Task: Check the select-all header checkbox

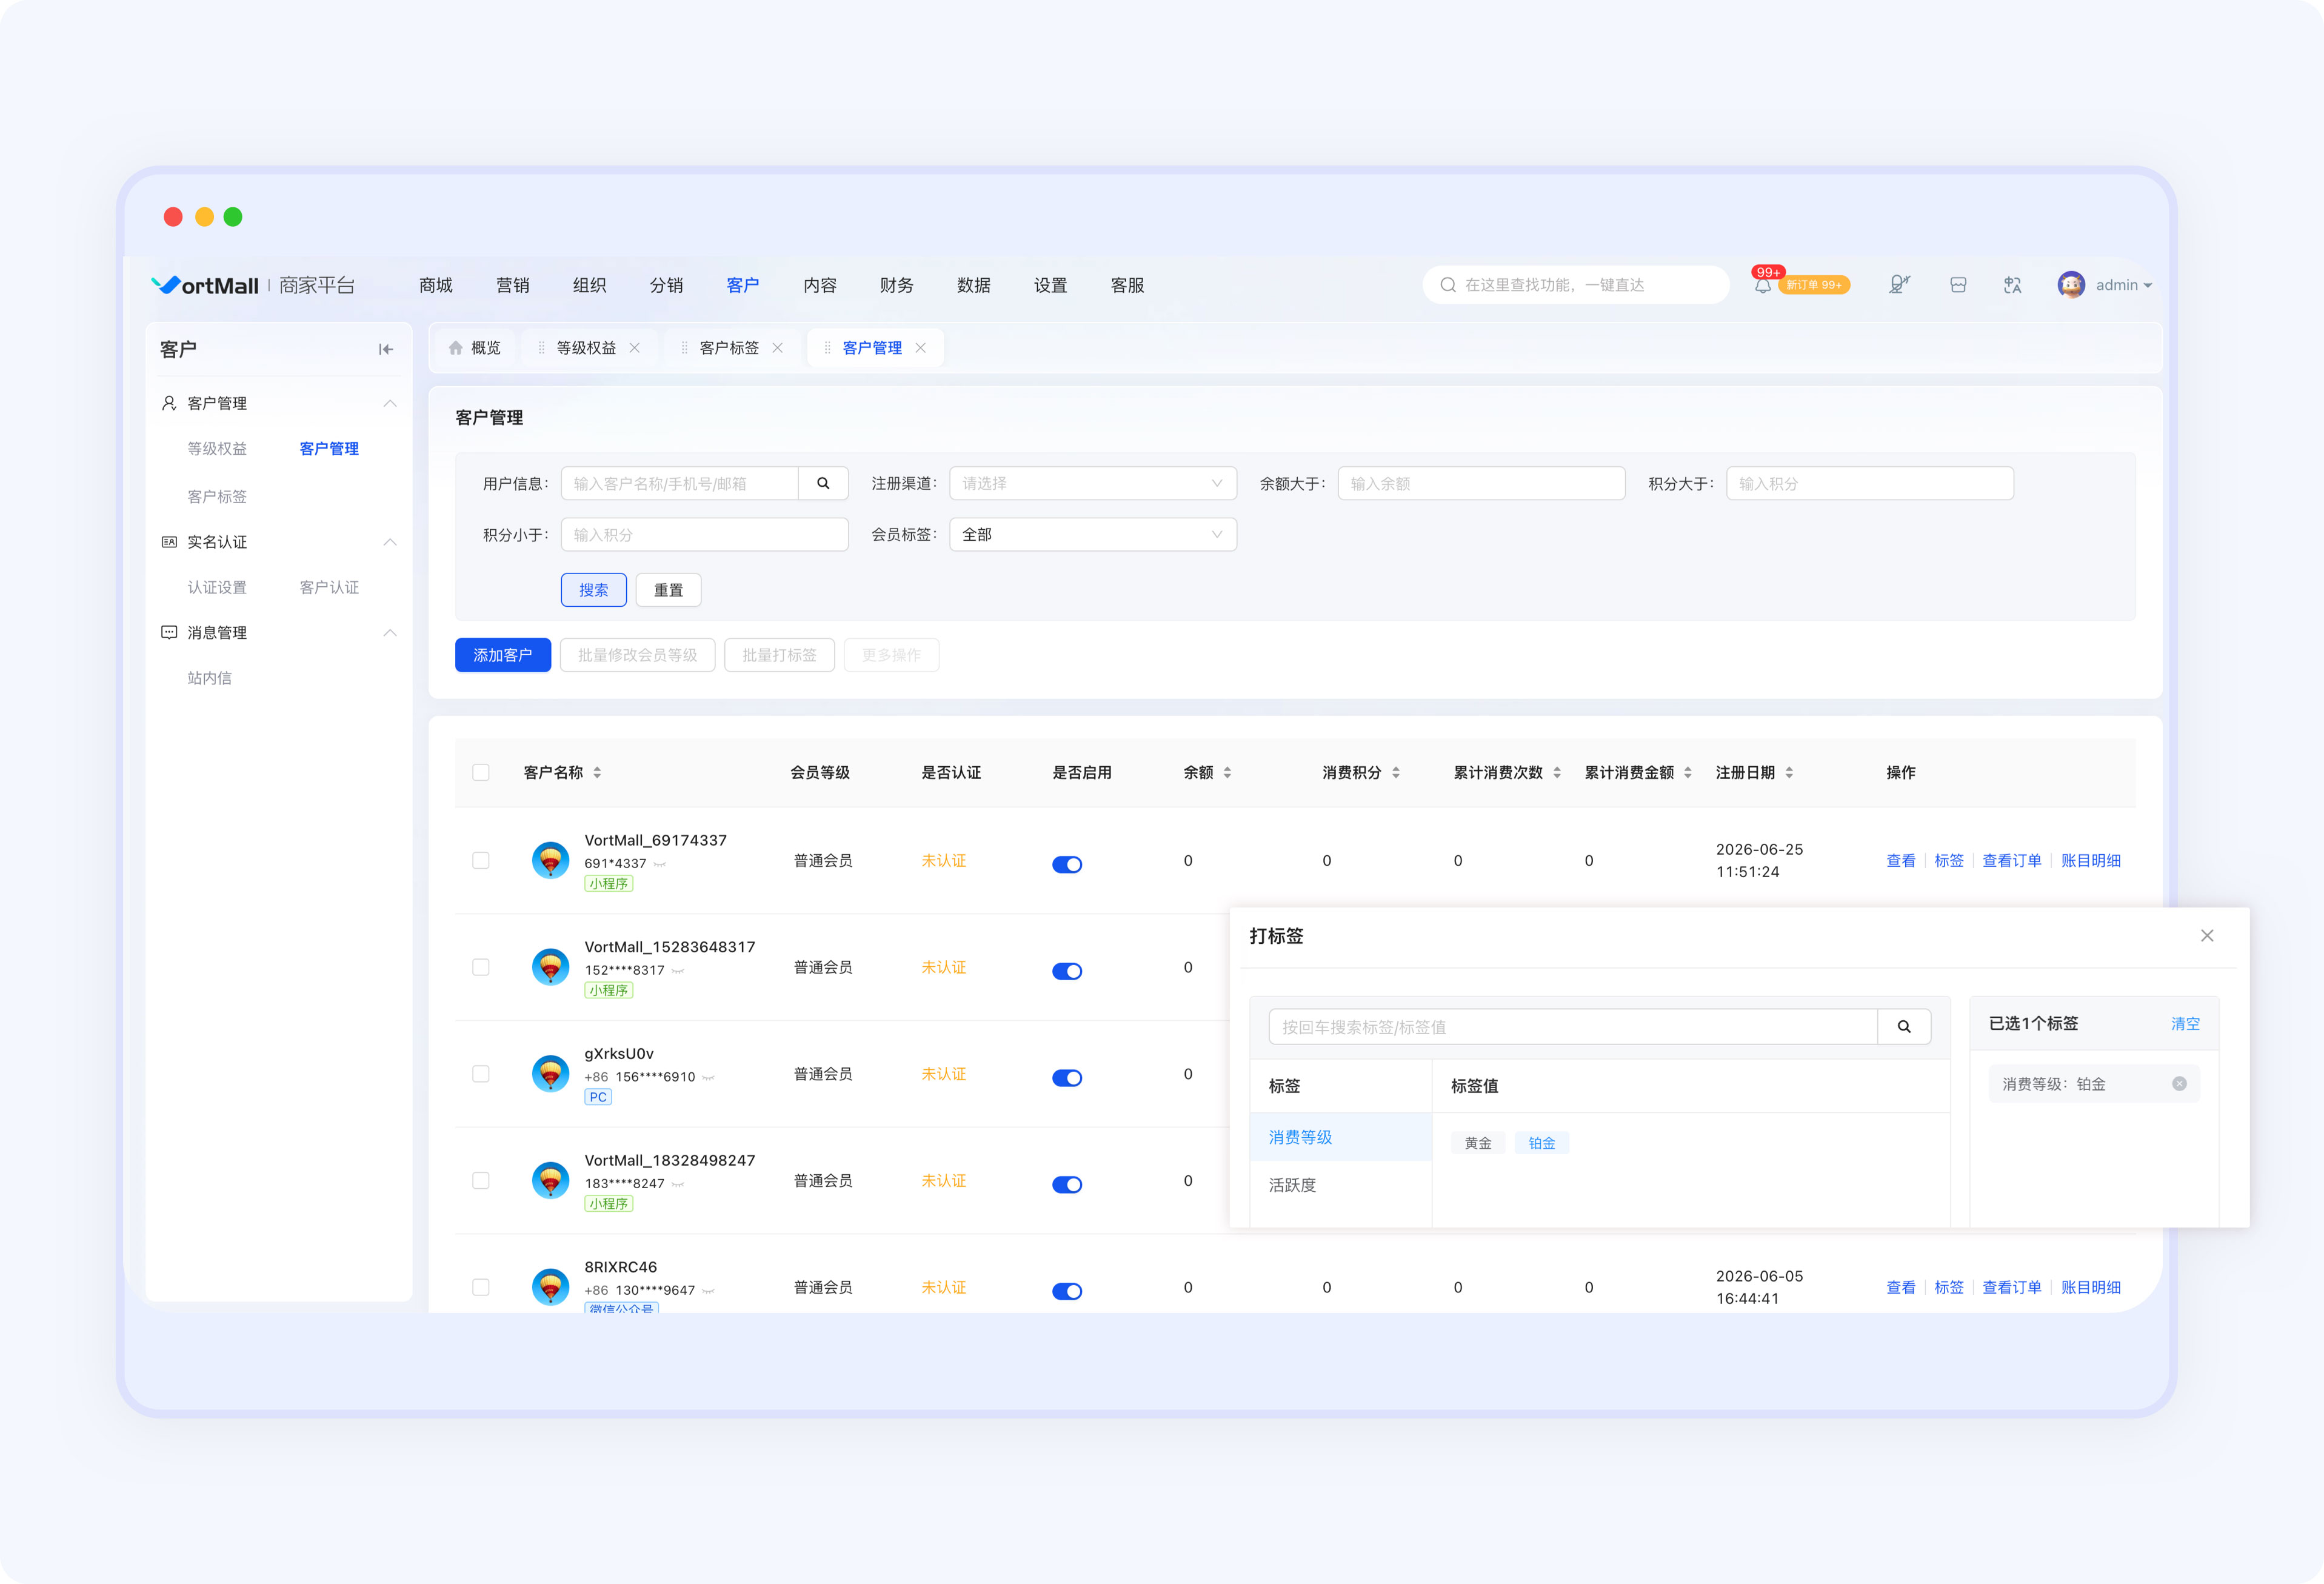Action: pos(481,772)
